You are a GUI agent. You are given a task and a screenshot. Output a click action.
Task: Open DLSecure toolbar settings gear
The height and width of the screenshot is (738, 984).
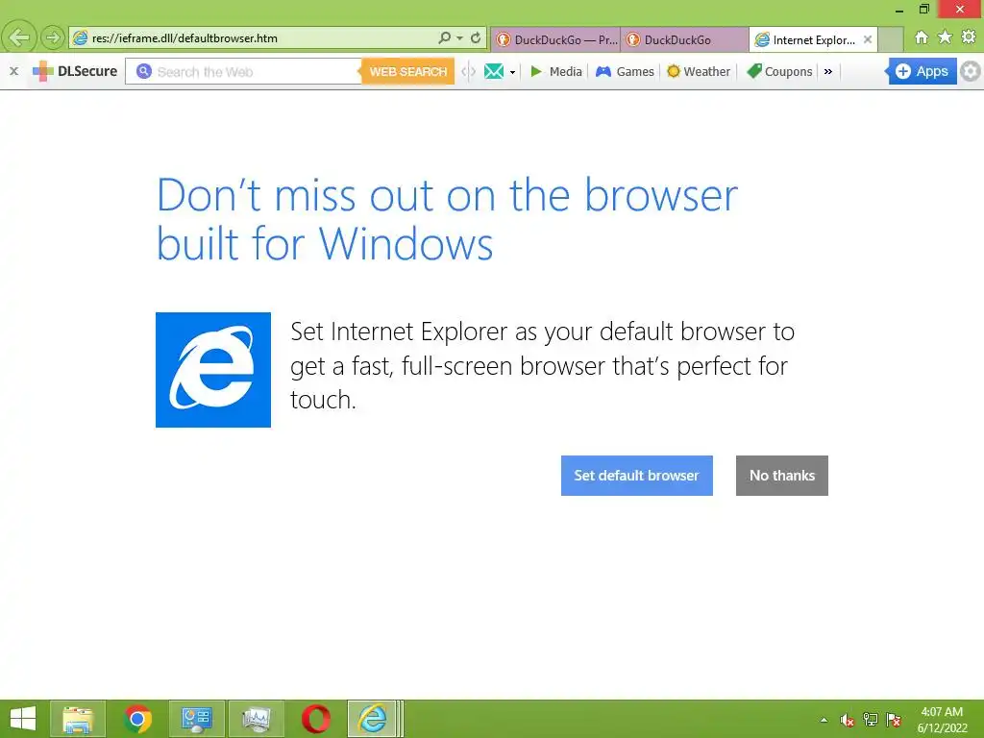click(971, 71)
